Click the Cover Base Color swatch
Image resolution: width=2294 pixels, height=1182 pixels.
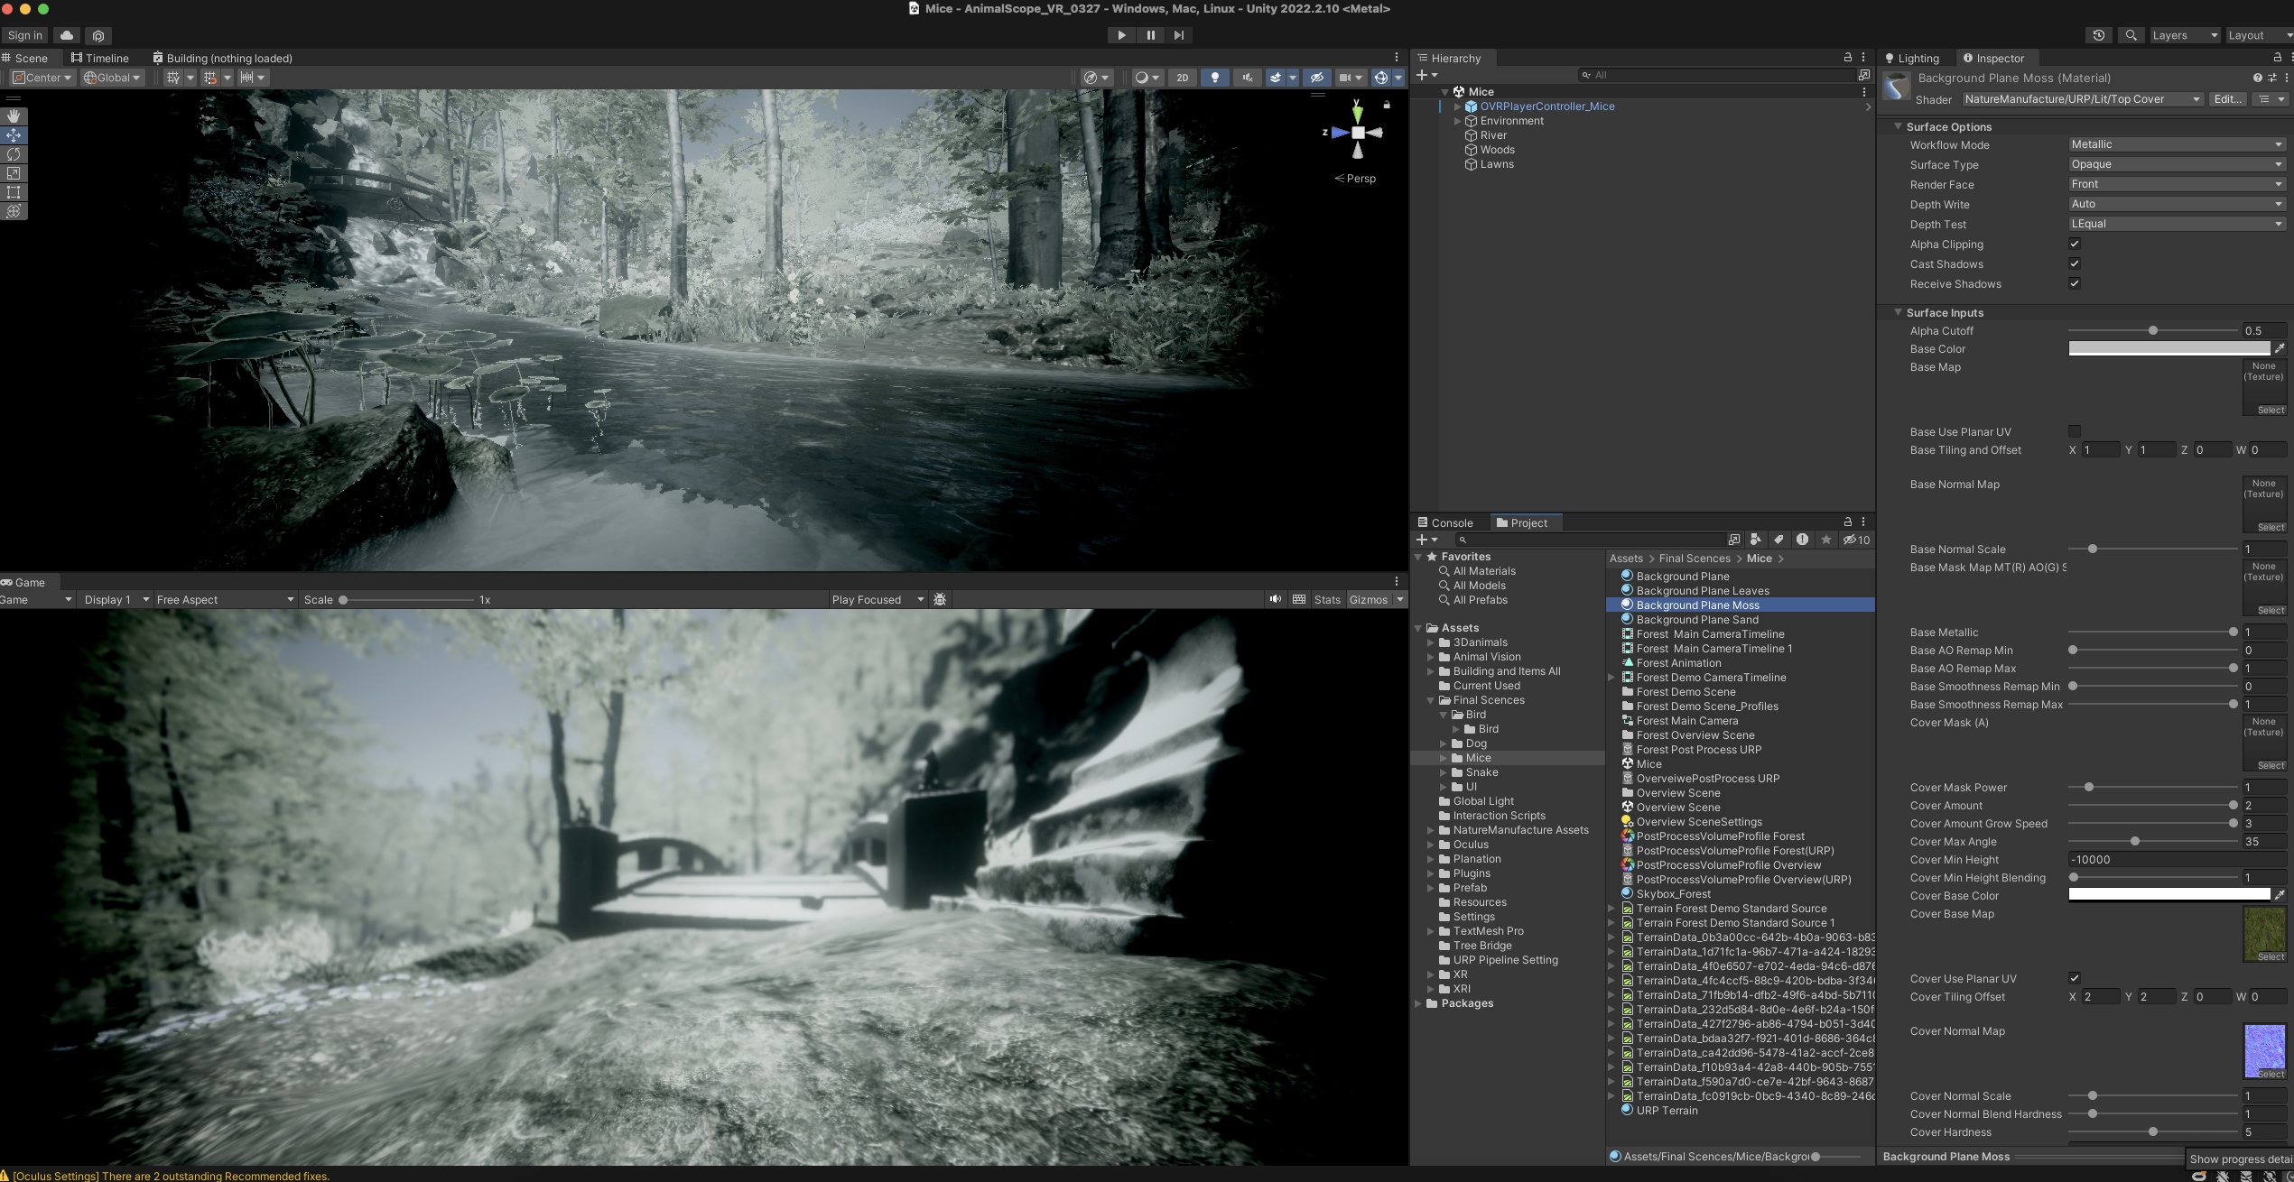pos(2169,895)
